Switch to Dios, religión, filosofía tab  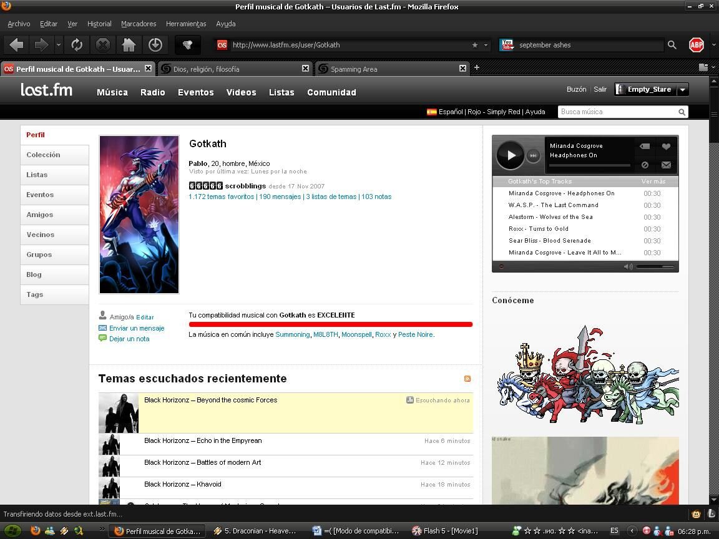coord(235,69)
